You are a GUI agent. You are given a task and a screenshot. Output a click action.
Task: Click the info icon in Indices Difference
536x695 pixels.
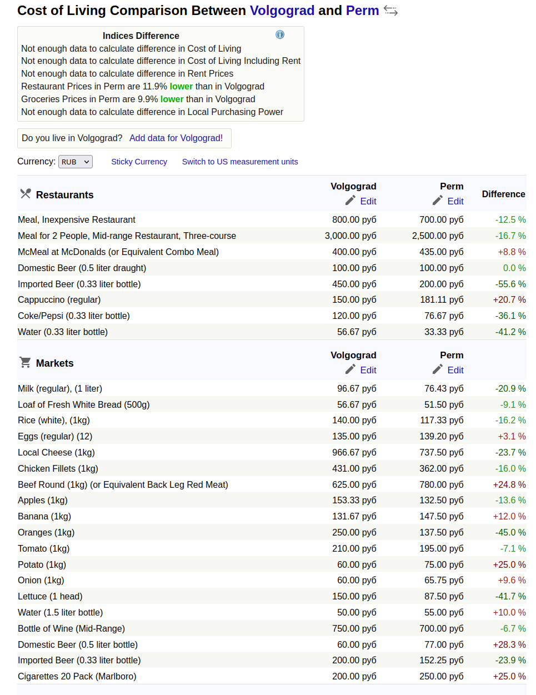[x=280, y=35]
